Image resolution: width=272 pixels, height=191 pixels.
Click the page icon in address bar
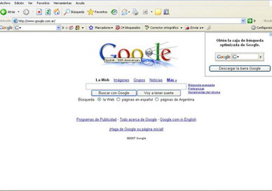tap(15, 21)
